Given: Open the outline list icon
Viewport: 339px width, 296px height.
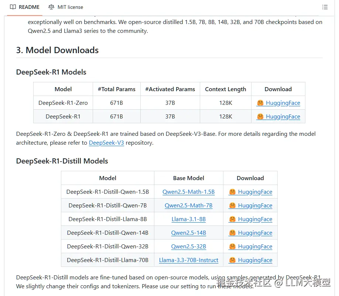Looking at the screenshot, I should (x=325, y=7).
